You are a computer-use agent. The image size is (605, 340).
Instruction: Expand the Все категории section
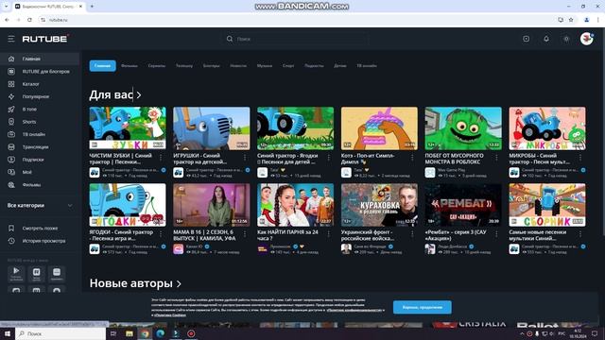click(40, 206)
